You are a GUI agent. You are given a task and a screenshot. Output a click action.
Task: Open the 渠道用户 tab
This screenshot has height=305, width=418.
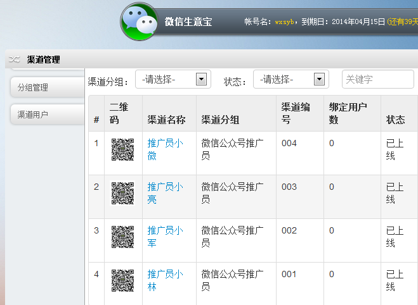(x=48, y=115)
